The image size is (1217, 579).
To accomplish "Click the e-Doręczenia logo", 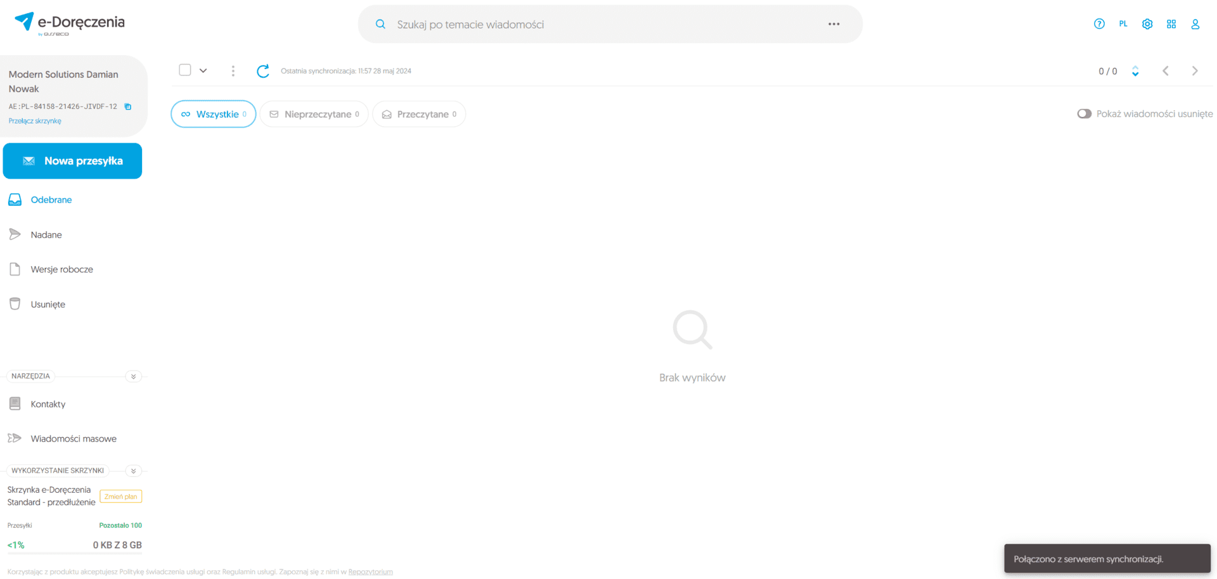I will [x=70, y=23].
